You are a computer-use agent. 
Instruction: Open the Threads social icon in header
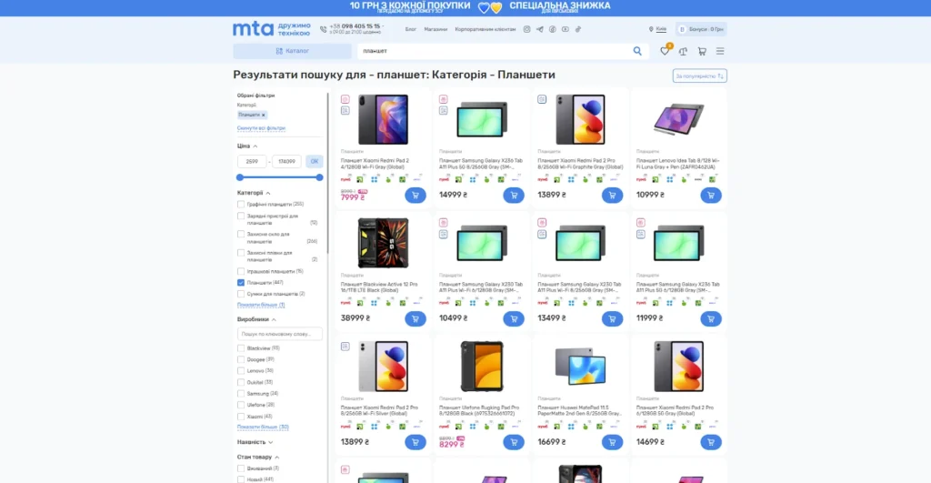552,29
